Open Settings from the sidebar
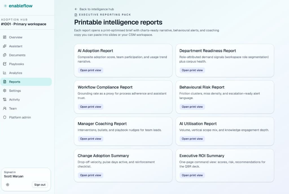 [26, 91]
